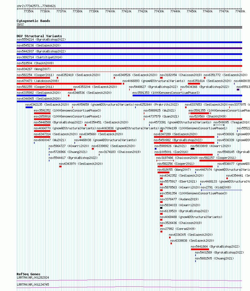This screenshot has width=250, height=291.
Task: Click nsv6252640 (Prakrithi2022) label
Action: [x=157, y=105]
